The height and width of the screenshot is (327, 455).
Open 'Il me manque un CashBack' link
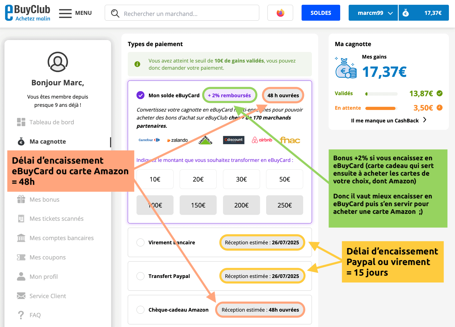click(385, 121)
